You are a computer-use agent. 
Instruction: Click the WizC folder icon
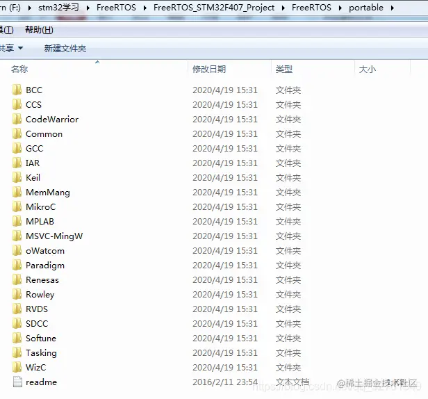pos(17,367)
